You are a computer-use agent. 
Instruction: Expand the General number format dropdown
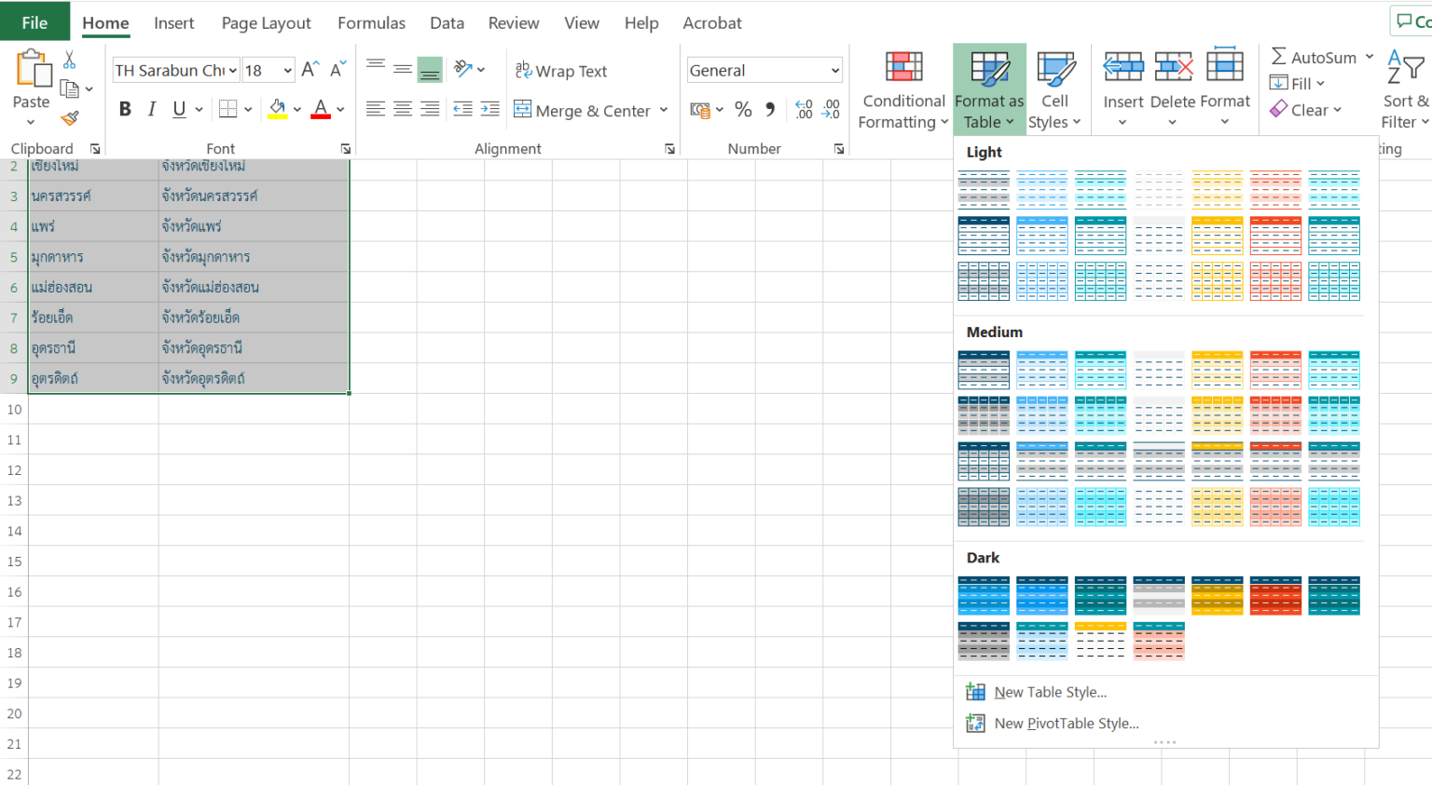[833, 70]
